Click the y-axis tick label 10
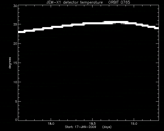The height and width of the screenshot is (131, 164). [x=15, y=82]
